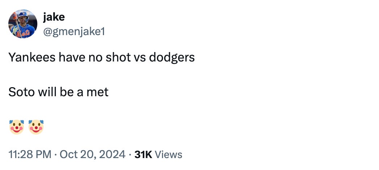Viewport: 379px width, 170px height.
Task: Click the @gmenjake1 handle
Action: (74, 32)
